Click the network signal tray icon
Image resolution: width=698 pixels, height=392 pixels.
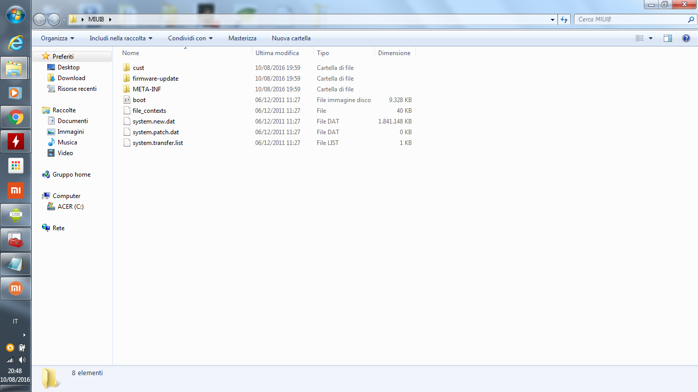[10, 360]
